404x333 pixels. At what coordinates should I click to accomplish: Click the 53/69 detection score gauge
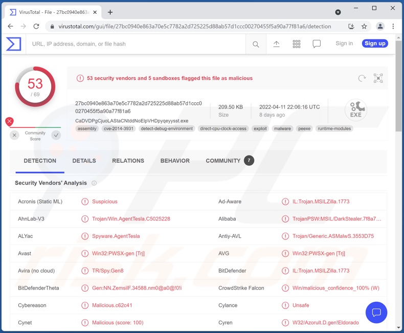point(35,87)
